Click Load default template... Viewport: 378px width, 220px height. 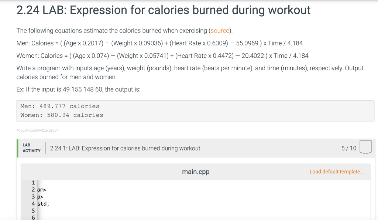pos(336,172)
